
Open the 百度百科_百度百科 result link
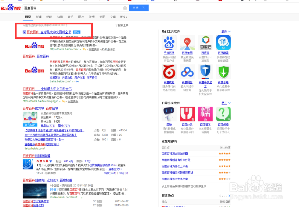tap(36, 56)
